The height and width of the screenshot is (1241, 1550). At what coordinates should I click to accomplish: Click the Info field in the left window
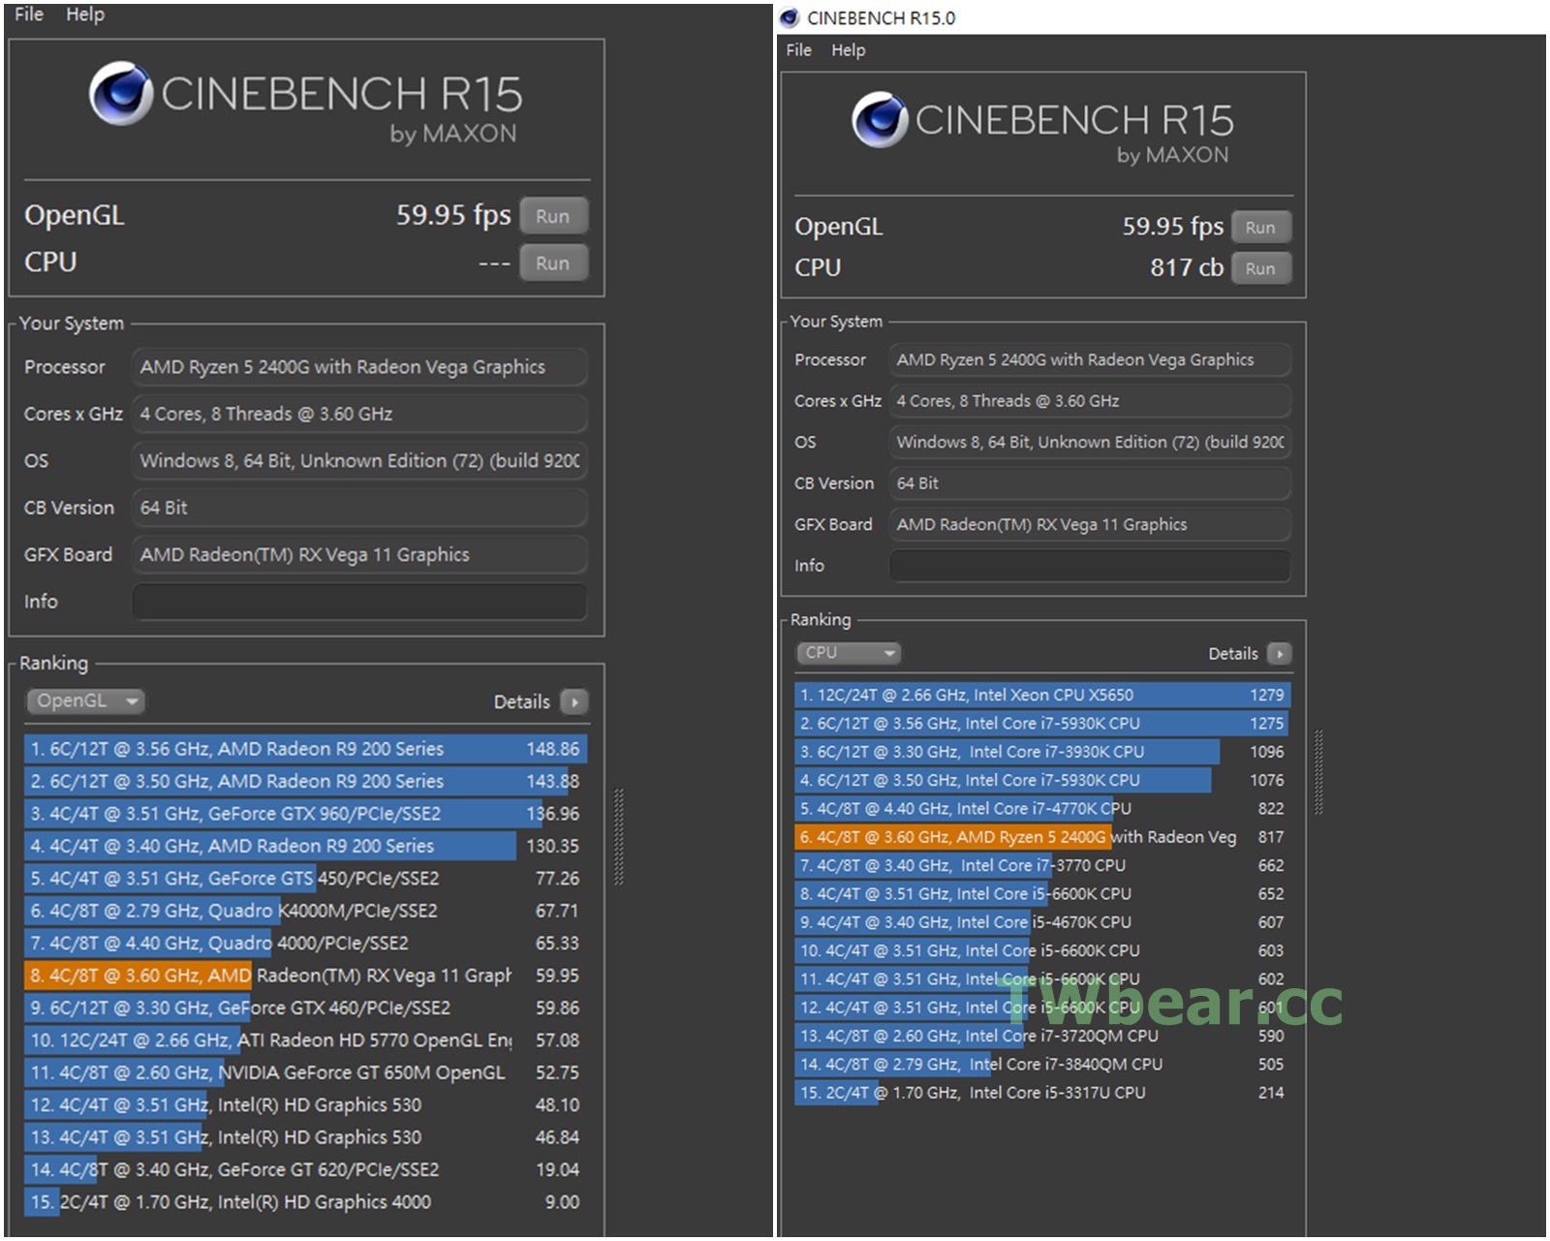pyautogui.click(x=359, y=602)
